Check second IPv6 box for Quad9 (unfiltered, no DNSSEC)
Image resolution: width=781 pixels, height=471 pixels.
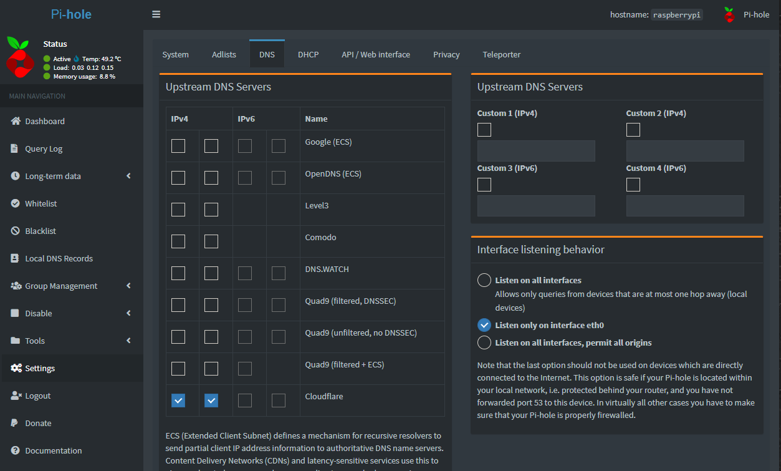click(x=279, y=337)
